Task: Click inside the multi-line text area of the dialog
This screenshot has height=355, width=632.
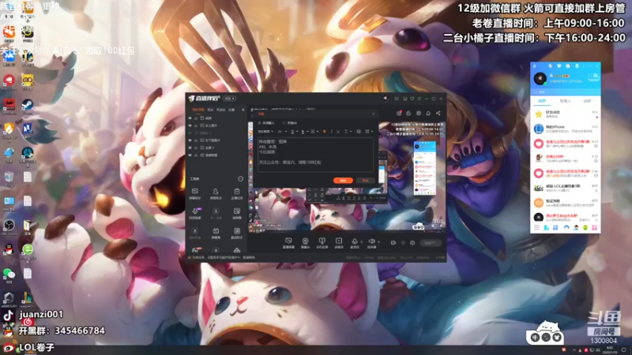Action: click(x=315, y=155)
